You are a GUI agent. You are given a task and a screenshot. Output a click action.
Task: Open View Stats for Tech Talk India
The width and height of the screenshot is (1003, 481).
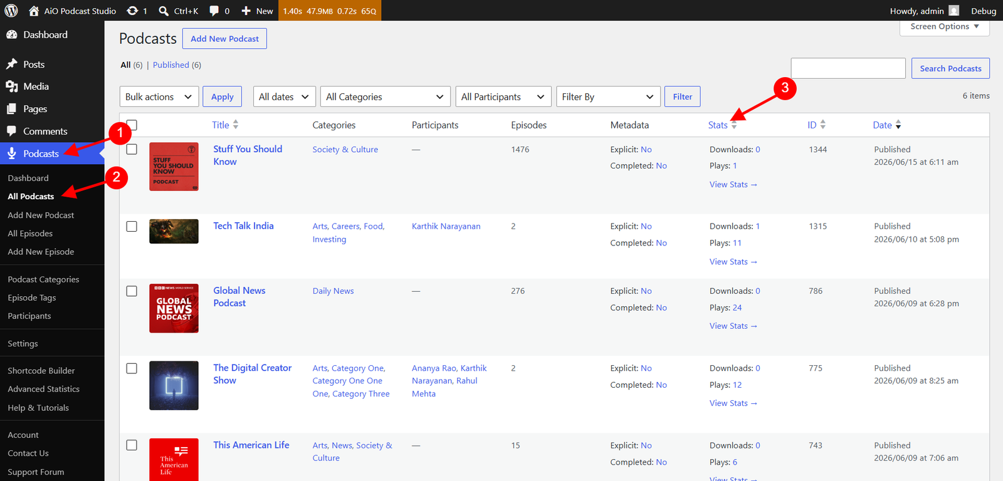point(733,262)
